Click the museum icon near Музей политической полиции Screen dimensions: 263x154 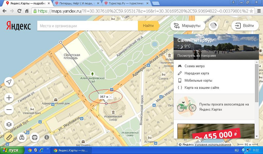click(170, 55)
